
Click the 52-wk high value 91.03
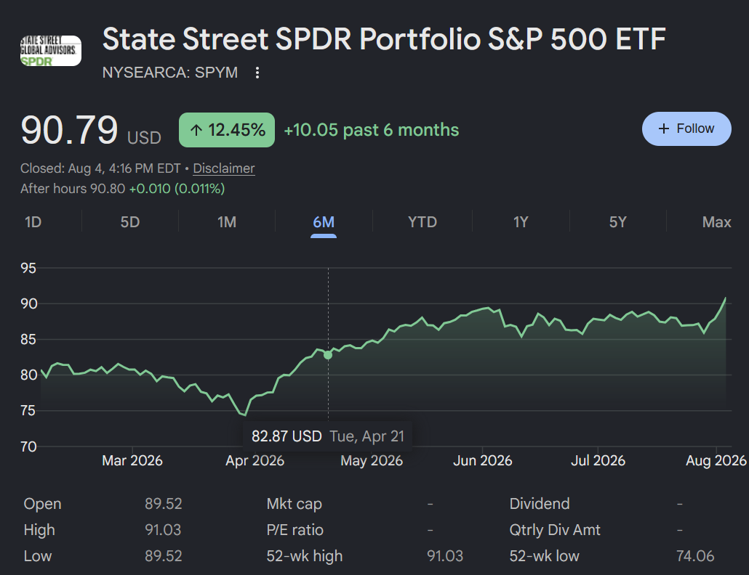pos(445,556)
